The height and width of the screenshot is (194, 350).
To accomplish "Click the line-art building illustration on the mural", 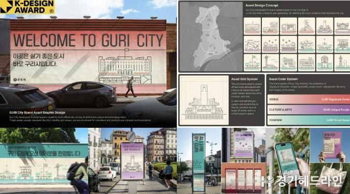I will pos(125,70).
